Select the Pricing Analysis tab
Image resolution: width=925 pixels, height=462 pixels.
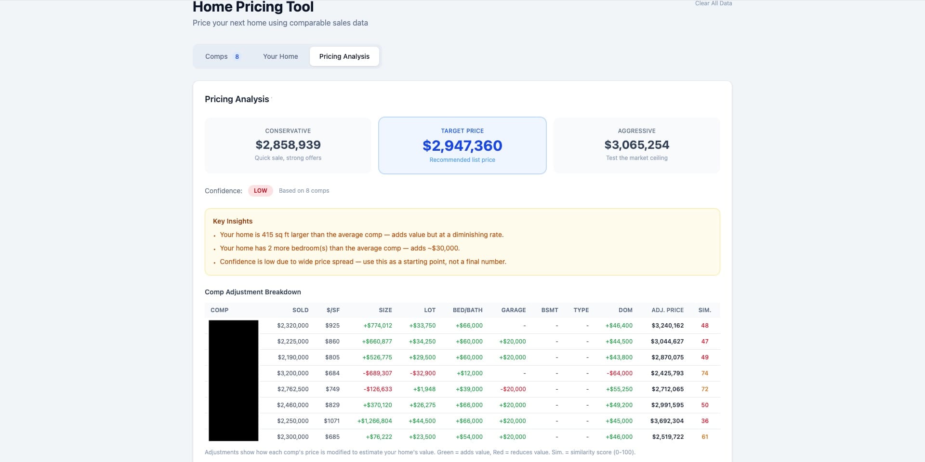344,56
